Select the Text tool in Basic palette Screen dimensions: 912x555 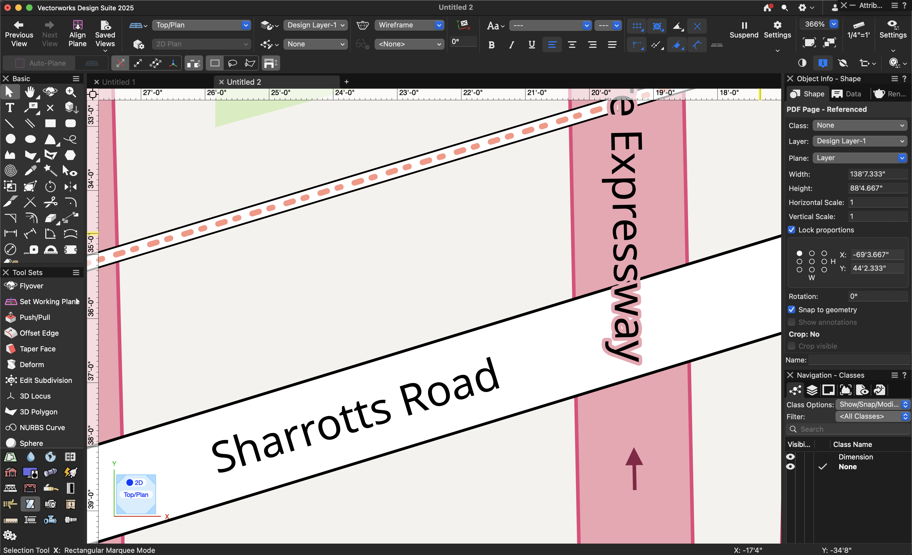tap(10, 108)
